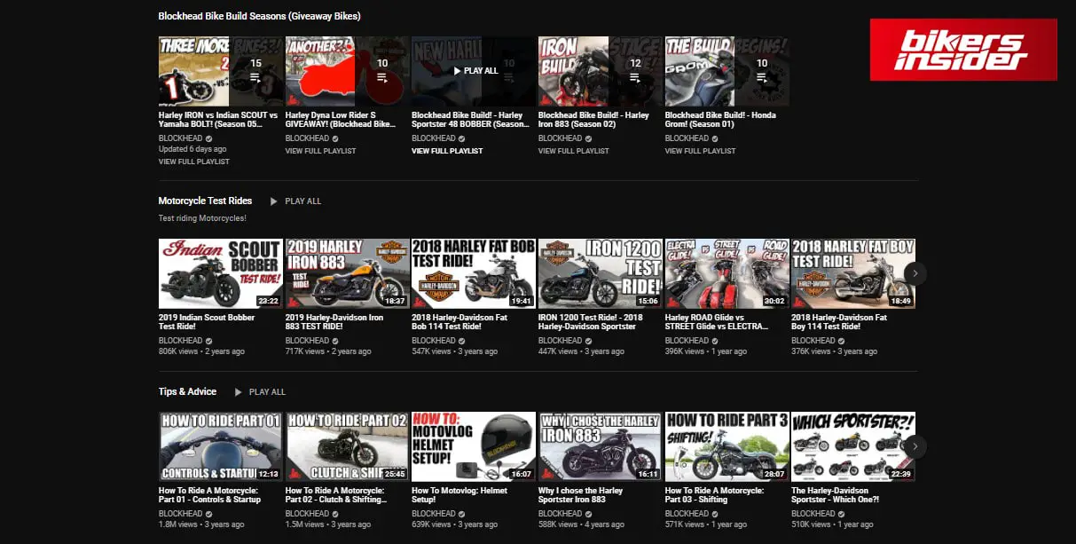The width and height of the screenshot is (1076, 544).
Task: Click playlist queue icon on Dyna giveaway thumbnail
Action: (x=382, y=78)
